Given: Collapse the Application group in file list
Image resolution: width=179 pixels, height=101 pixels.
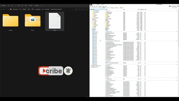Looking at the screenshot, I should pyautogui.click(x=177, y=32).
